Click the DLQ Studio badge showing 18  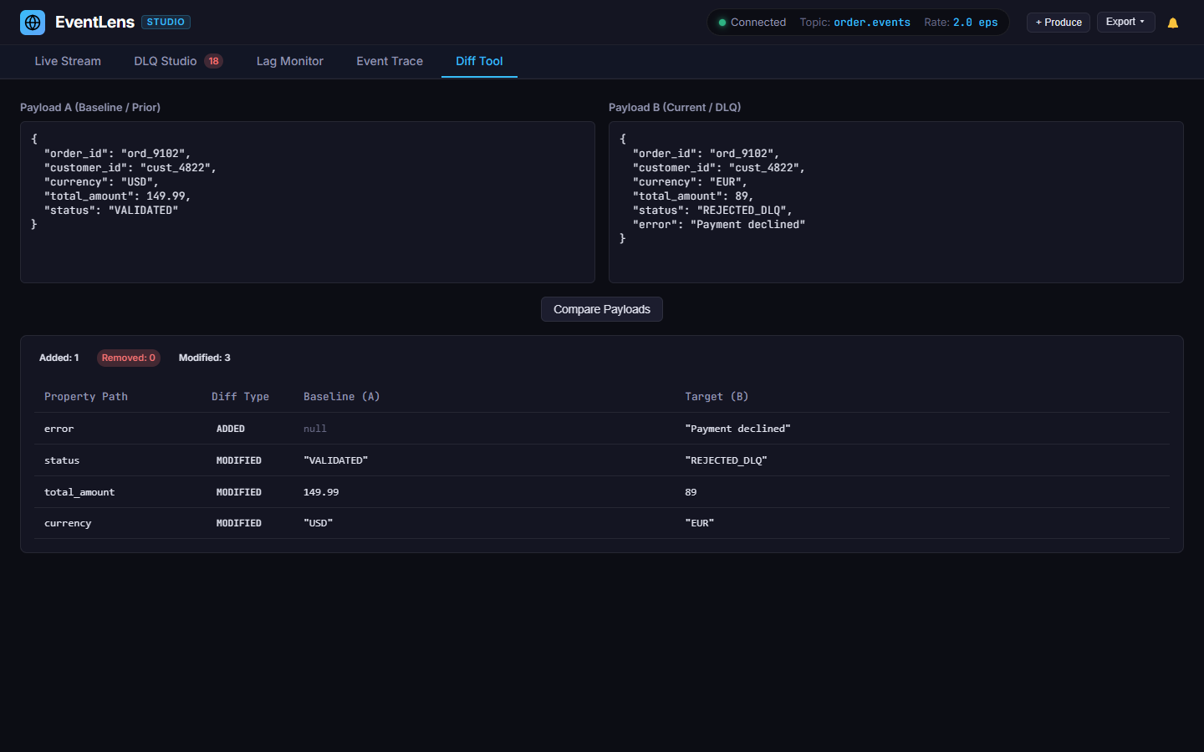click(x=213, y=61)
